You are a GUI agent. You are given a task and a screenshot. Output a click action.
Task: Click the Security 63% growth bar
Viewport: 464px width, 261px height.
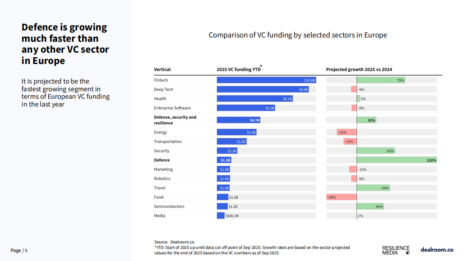click(376, 151)
